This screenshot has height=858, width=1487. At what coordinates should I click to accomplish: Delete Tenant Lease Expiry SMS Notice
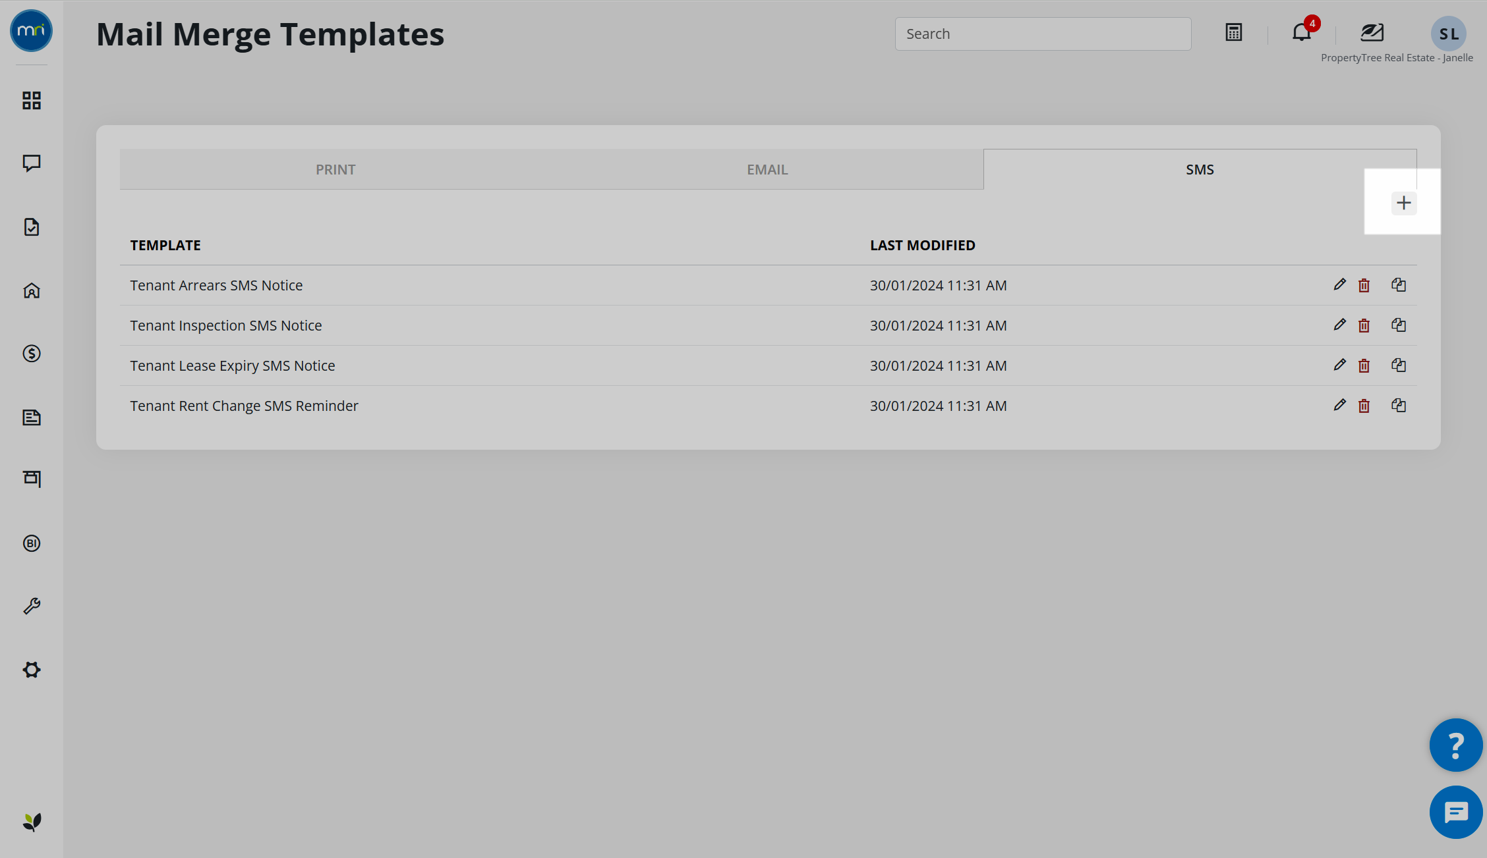click(1364, 365)
